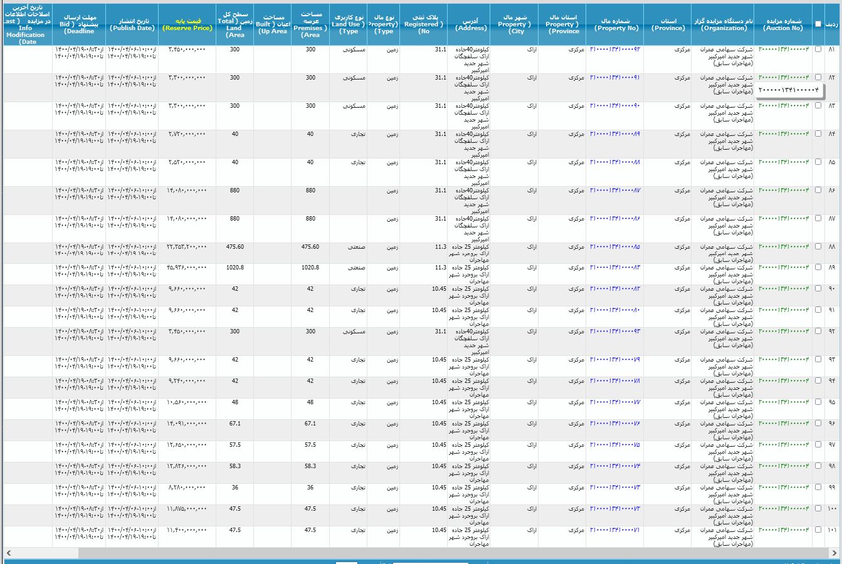Click the left arrow of horizontal scrollbar
This screenshot has height=564, width=842.
8,553
